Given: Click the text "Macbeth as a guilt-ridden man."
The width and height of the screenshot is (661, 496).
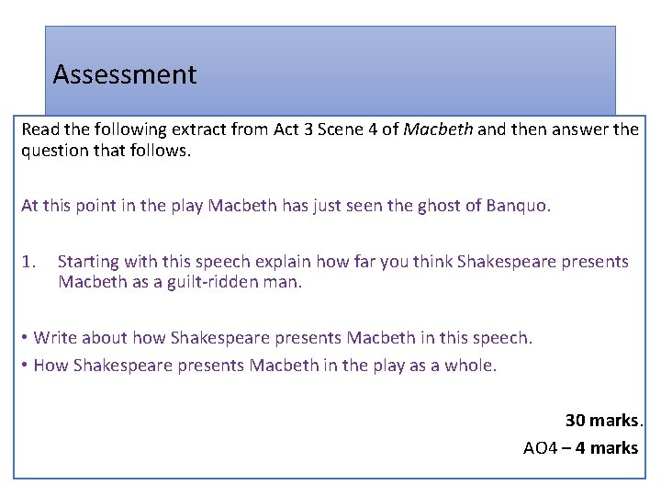Looking at the screenshot, I should 180,282.
